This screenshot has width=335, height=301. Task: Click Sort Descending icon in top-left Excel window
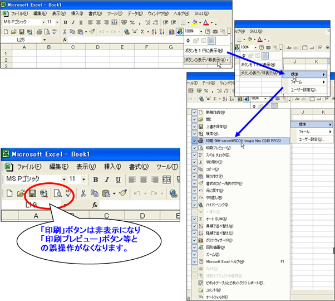(x=162, y=32)
